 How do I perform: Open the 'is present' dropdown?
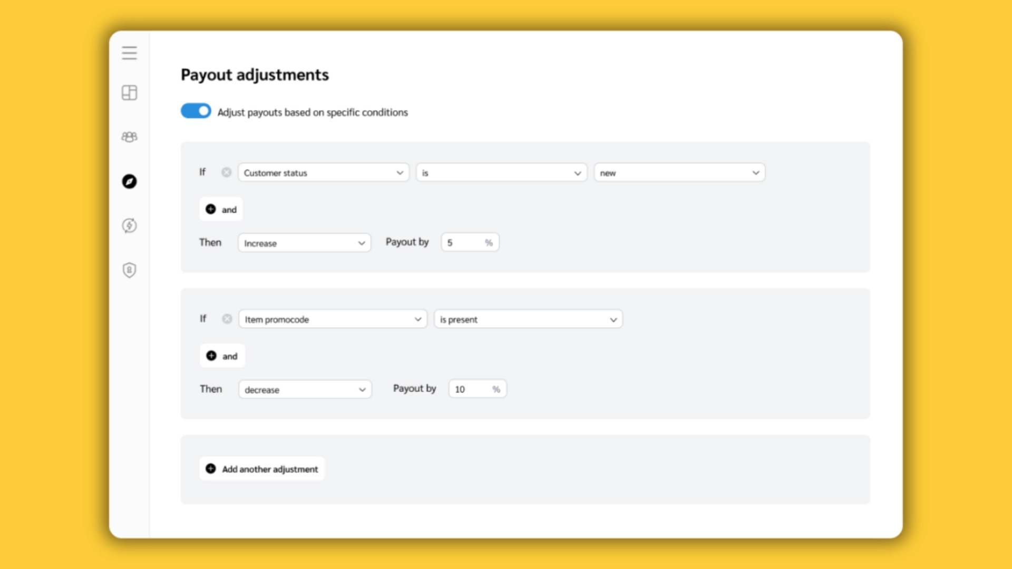(x=528, y=319)
